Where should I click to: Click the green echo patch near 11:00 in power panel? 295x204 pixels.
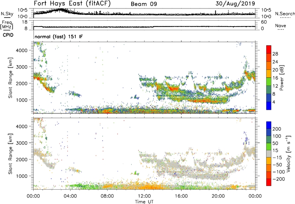tap(135, 97)
